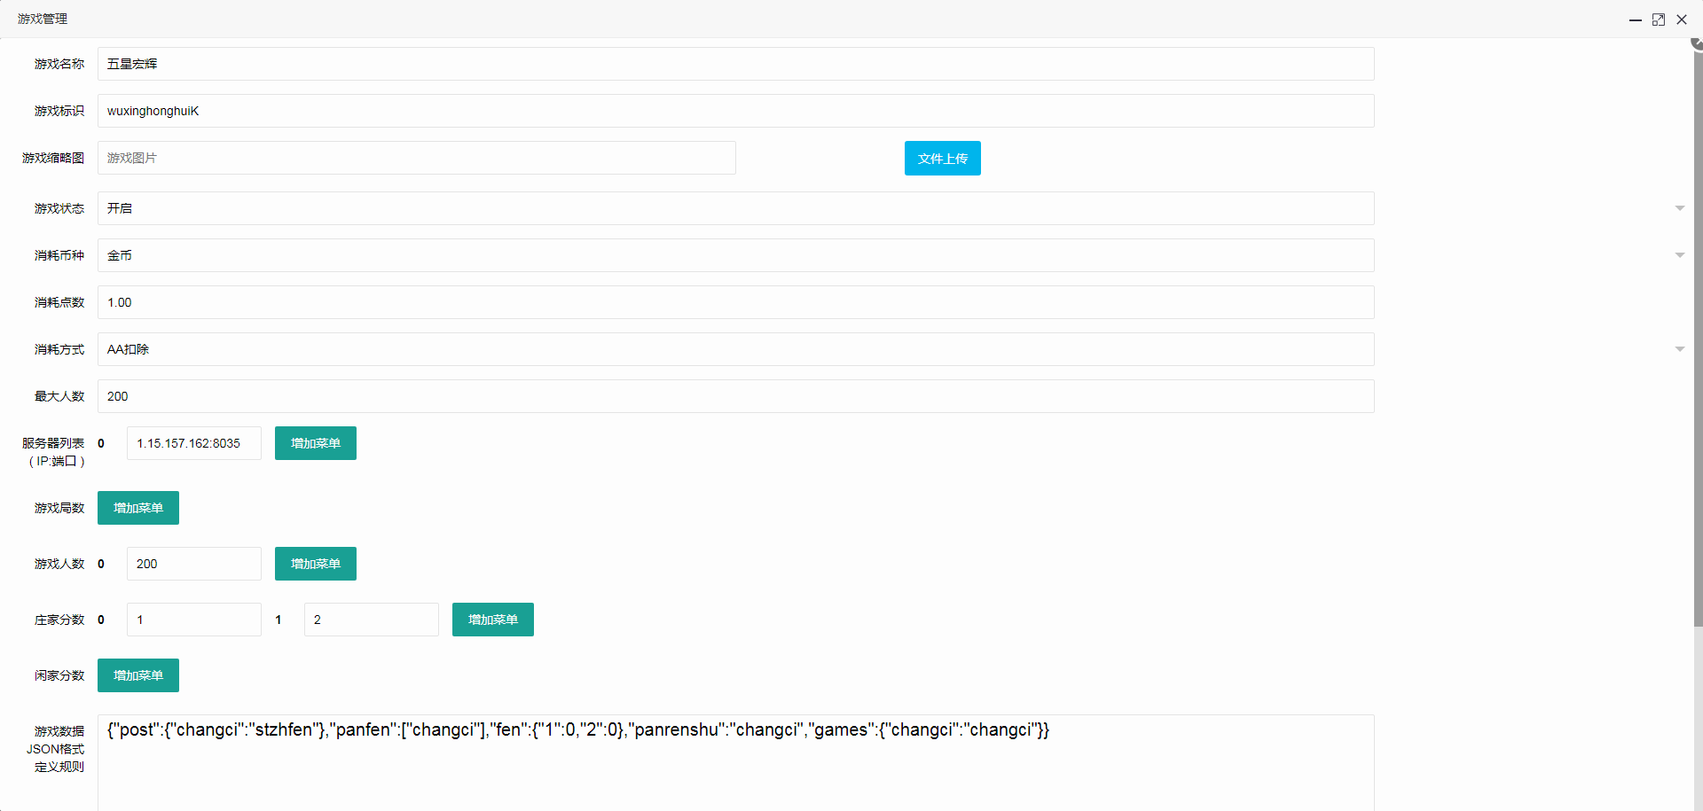This screenshot has width=1703, height=811.
Task: Minimize the 游戏管理 dialog window
Action: click(x=1635, y=19)
